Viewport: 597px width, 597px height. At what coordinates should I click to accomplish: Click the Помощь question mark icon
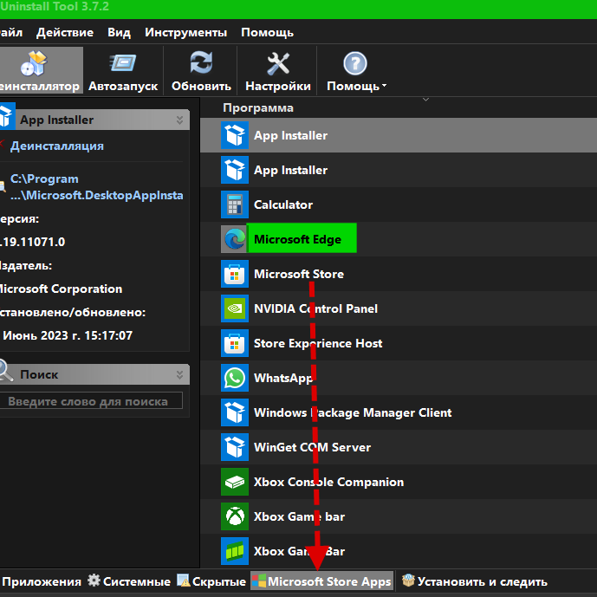coord(355,63)
